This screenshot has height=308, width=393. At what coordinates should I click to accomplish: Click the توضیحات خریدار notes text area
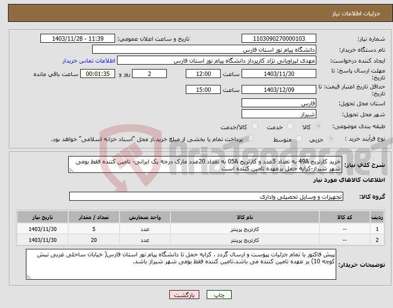(181, 264)
